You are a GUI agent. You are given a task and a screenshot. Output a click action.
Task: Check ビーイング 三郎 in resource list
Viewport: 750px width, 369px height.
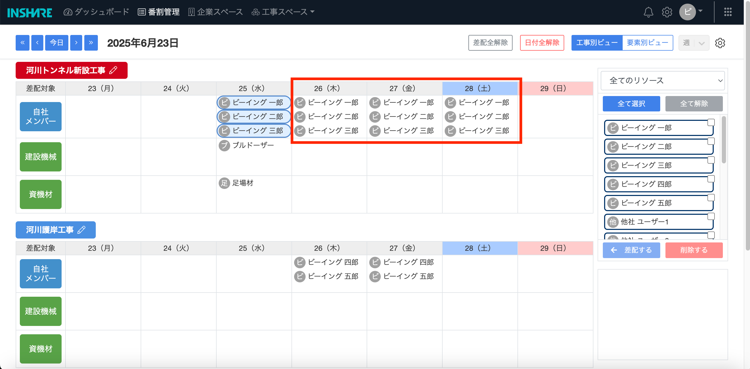(x=711, y=160)
